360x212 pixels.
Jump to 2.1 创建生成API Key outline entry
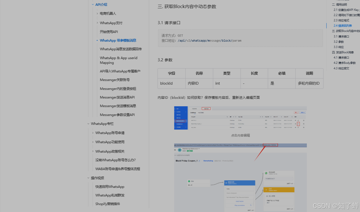[347, 10]
